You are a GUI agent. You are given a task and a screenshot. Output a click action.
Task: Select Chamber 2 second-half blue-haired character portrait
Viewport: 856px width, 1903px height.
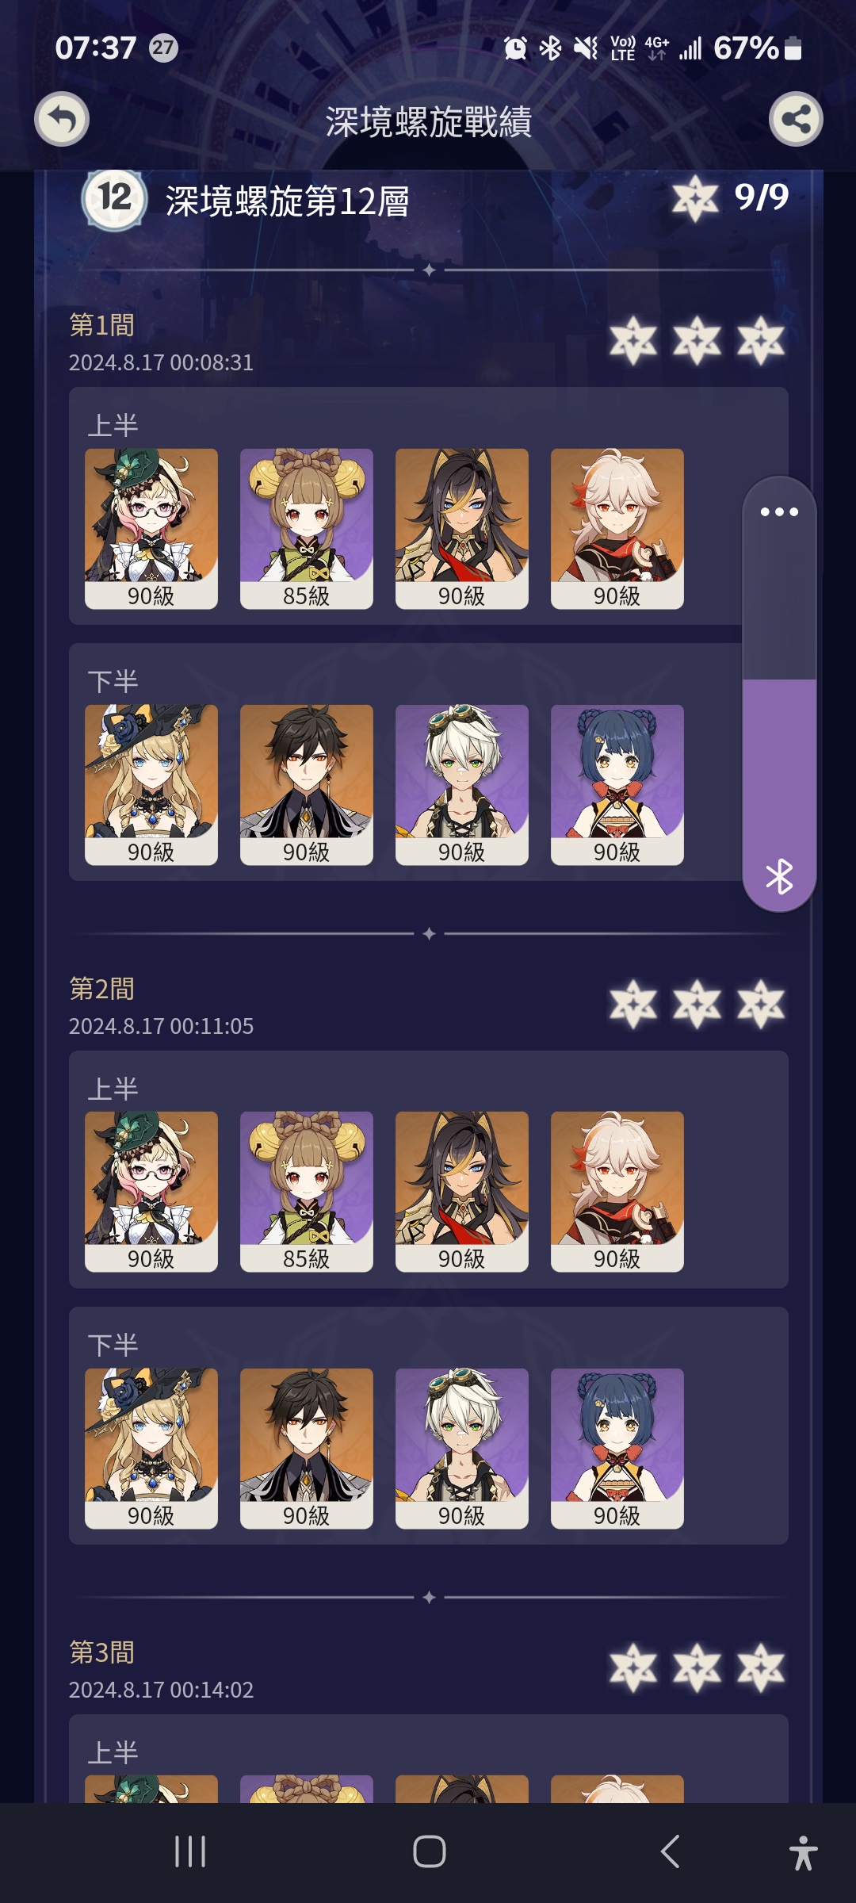(617, 1449)
